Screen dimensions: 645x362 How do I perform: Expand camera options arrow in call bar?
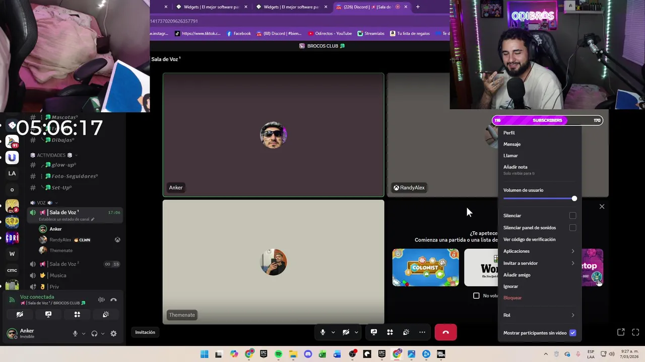pos(356,332)
